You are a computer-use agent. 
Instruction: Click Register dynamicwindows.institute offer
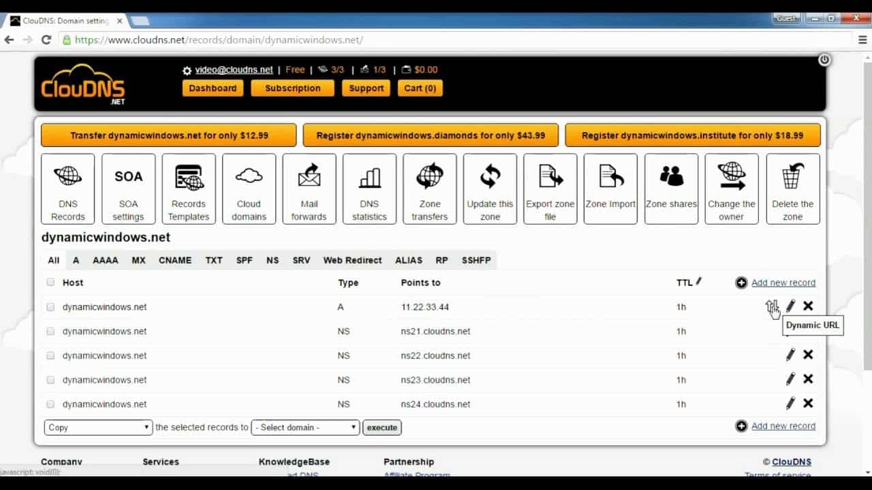pyautogui.click(x=693, y=135)
